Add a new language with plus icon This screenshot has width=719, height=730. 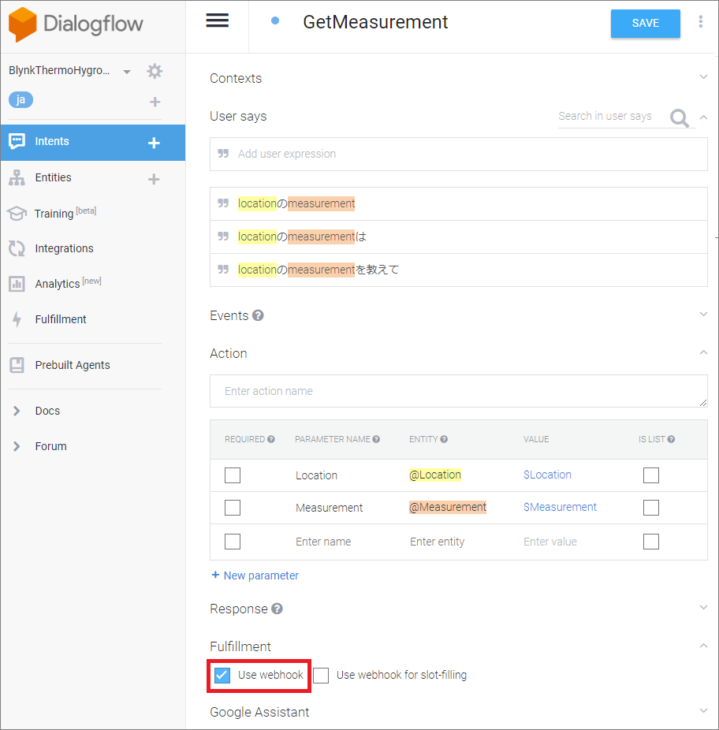155,102
